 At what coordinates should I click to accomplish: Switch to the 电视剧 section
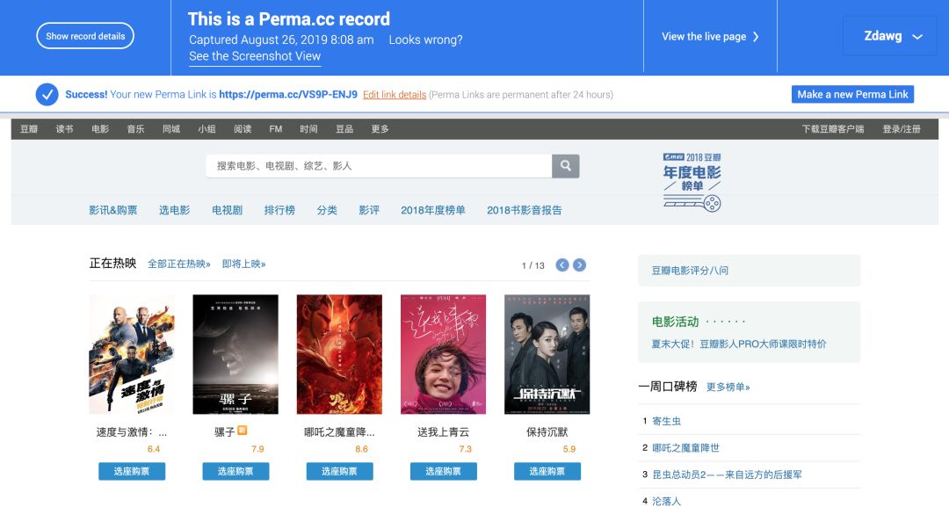coord(226,209)
